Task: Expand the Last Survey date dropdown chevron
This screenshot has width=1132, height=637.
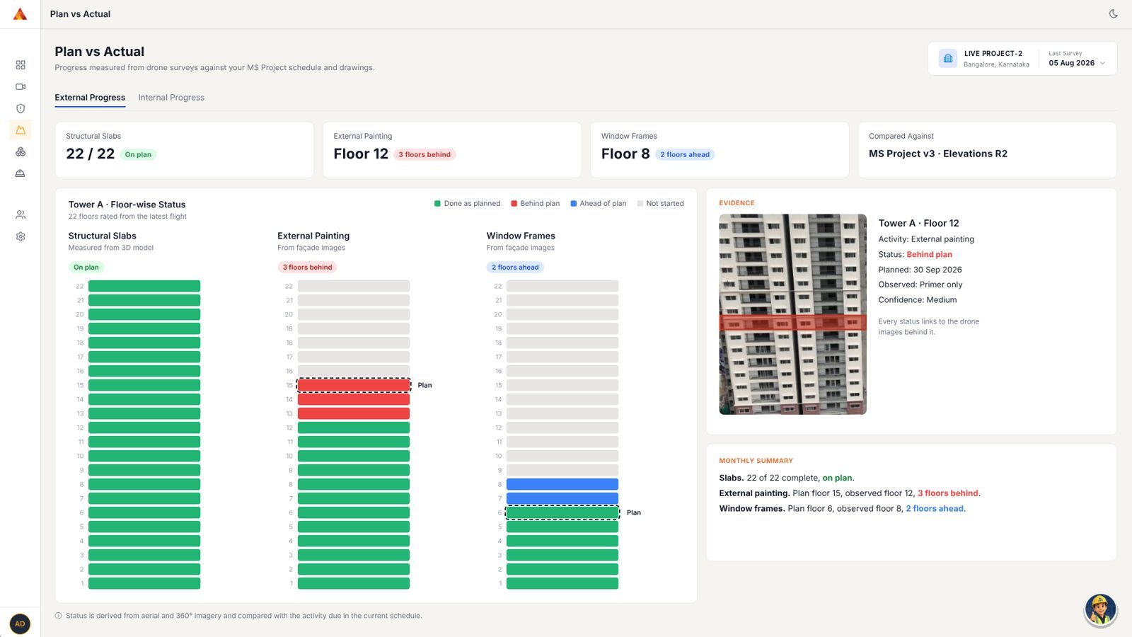Action: pos(1102,63)
